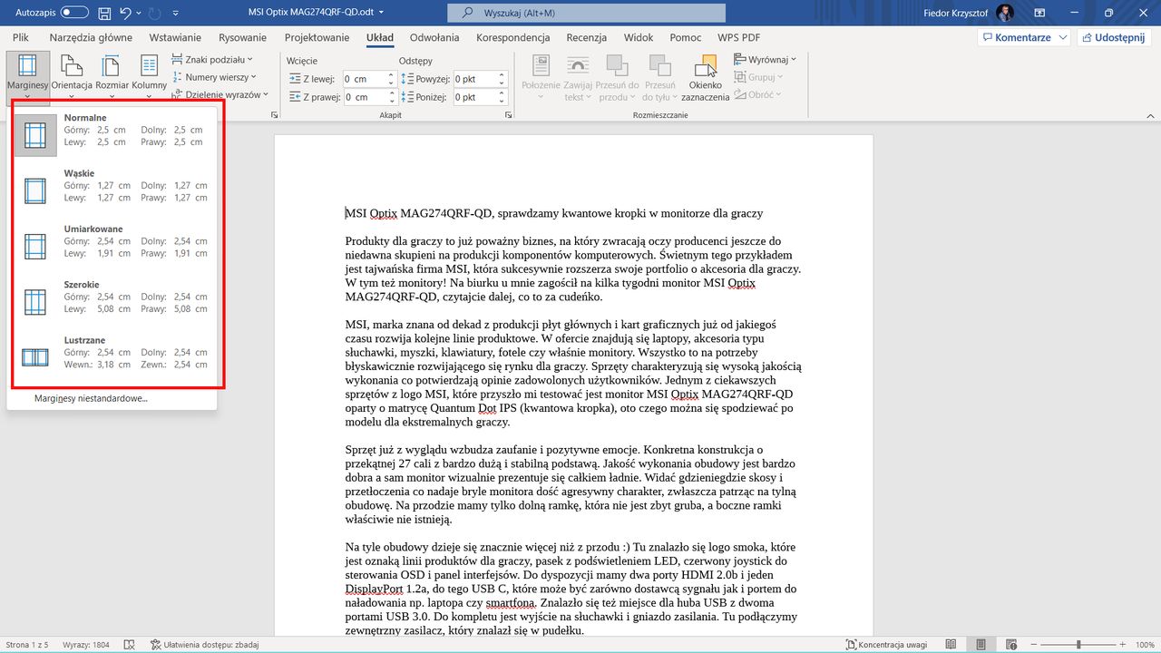Select the Lustrzane margins preset

pos(109,352)
